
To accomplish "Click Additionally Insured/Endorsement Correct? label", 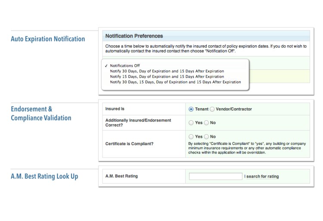I will 138,123.
